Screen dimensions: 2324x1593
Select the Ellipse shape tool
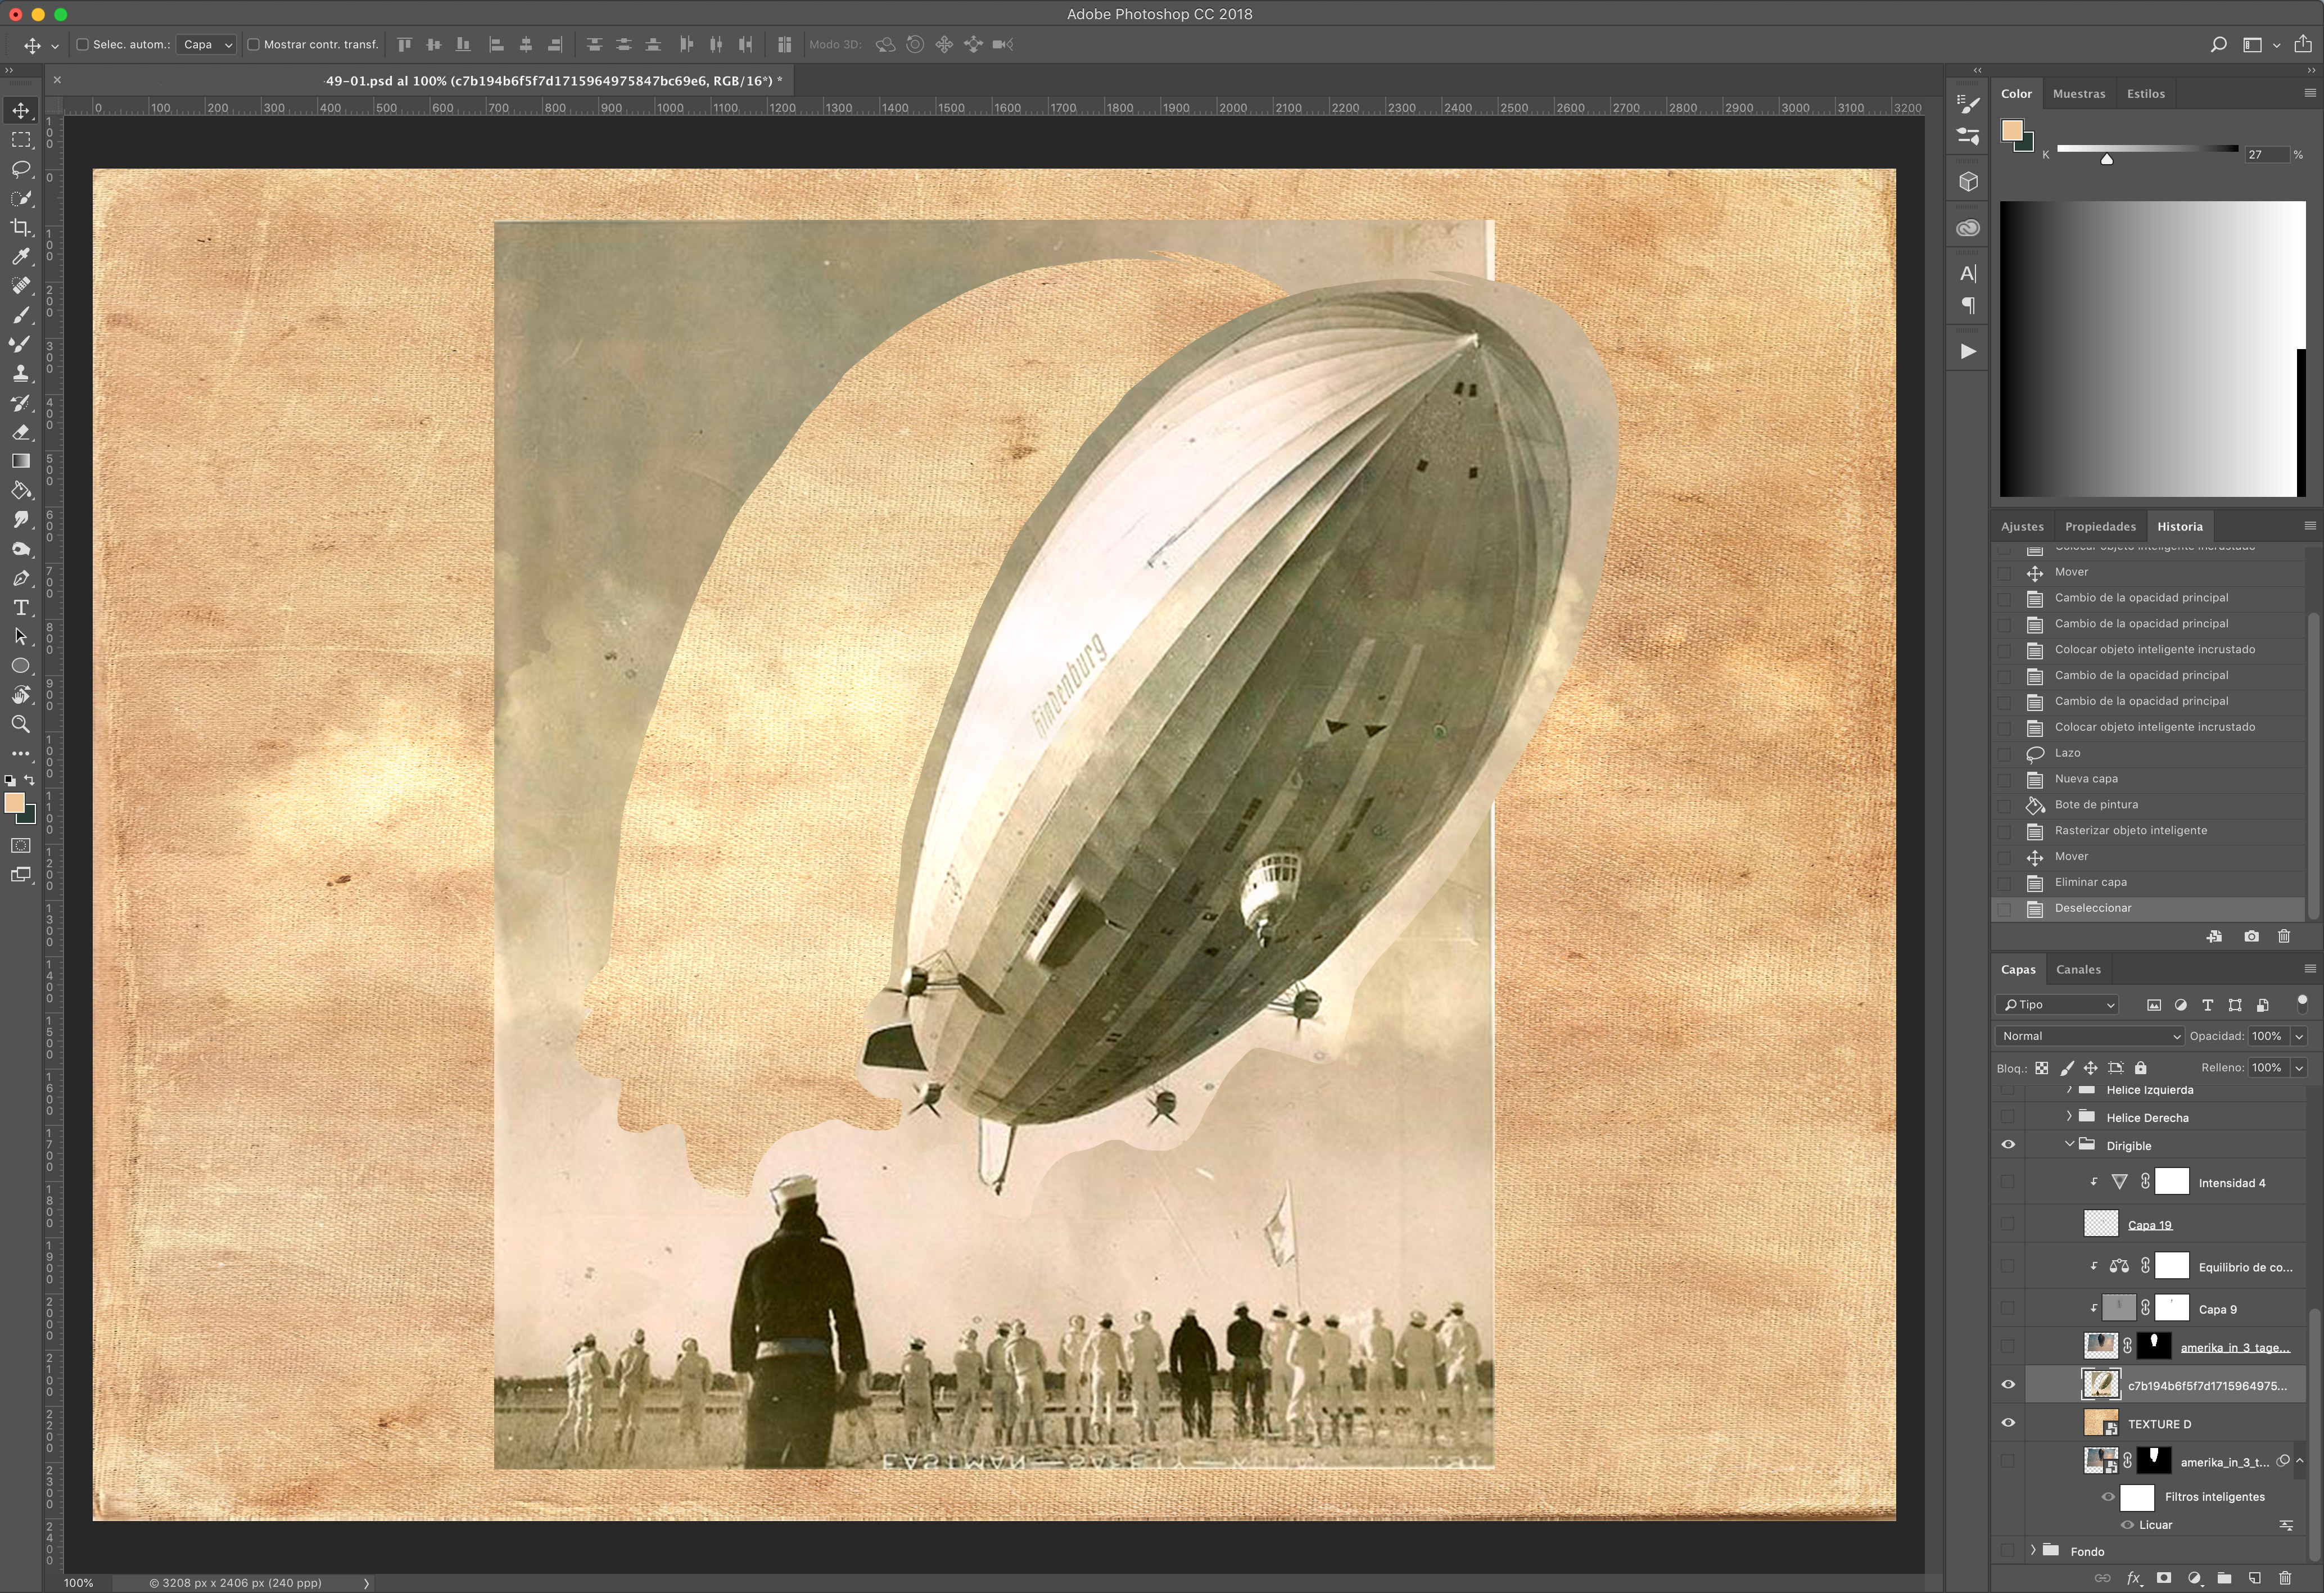(21, 666)
